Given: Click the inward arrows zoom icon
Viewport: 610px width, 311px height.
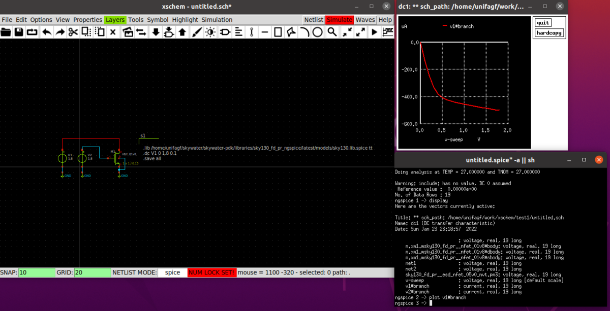Looking at the screenshot, I should click(x=347, y=32).
